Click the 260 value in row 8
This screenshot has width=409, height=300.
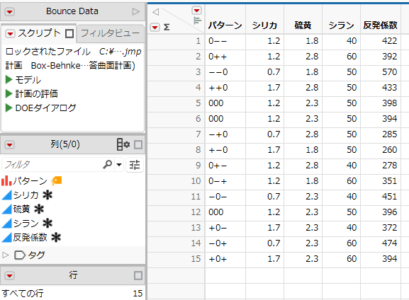389,150
